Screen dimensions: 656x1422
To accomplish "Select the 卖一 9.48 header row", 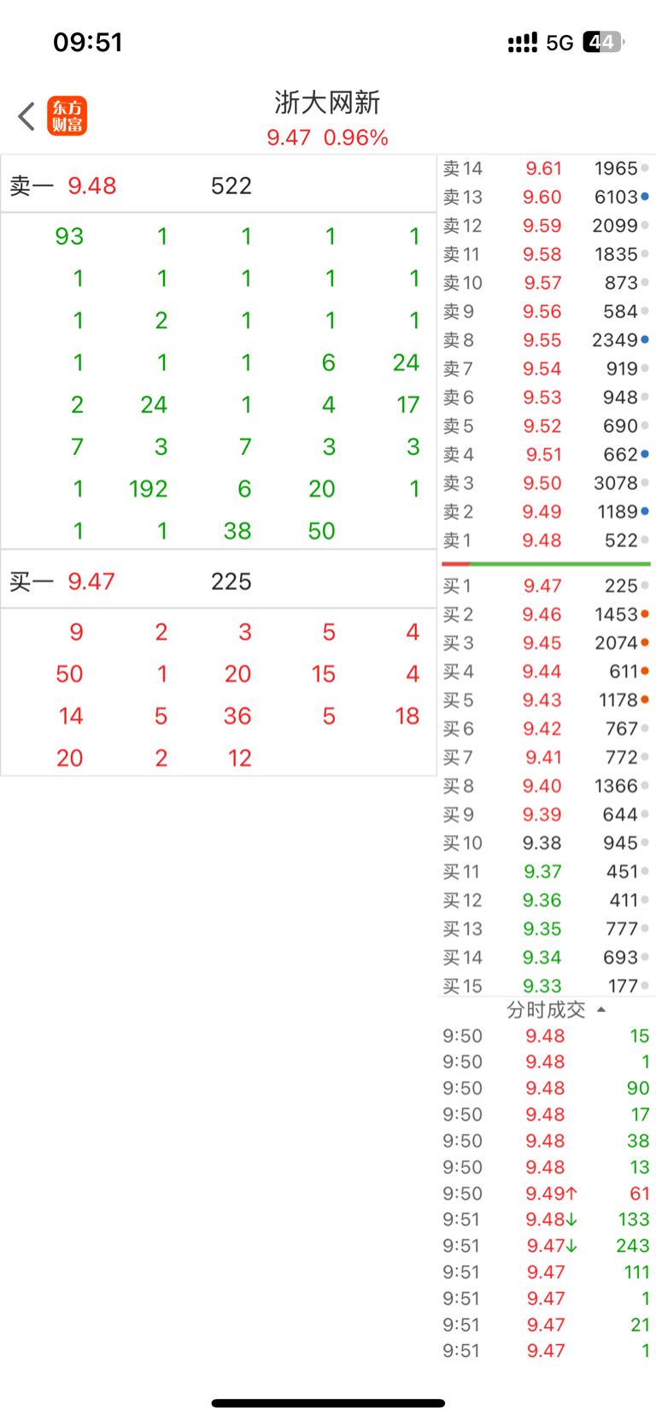I will 219,186.
